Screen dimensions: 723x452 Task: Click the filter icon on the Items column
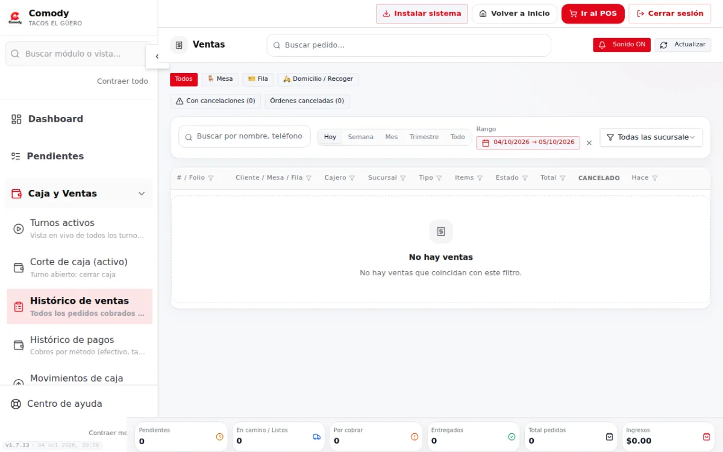tap(480, 178)
